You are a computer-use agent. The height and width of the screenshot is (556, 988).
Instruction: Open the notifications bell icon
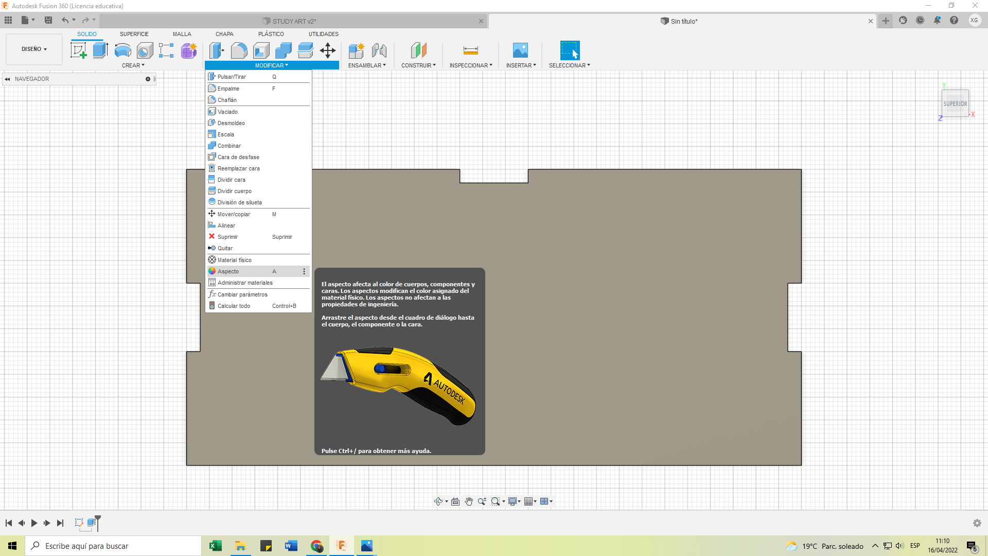pos(937,20)
